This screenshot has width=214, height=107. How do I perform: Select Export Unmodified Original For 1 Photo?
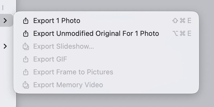pos(96,33)
